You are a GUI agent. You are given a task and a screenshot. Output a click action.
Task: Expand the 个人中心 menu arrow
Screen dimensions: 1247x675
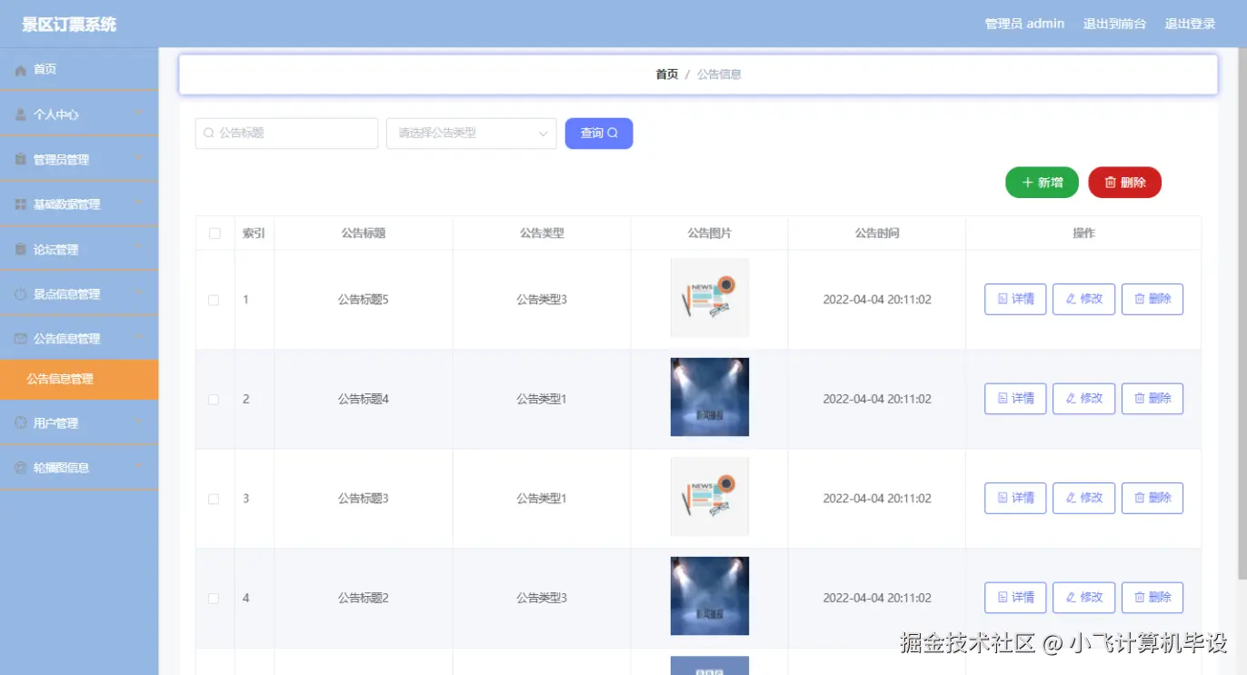pyautogui.click(x=139, y=113)
